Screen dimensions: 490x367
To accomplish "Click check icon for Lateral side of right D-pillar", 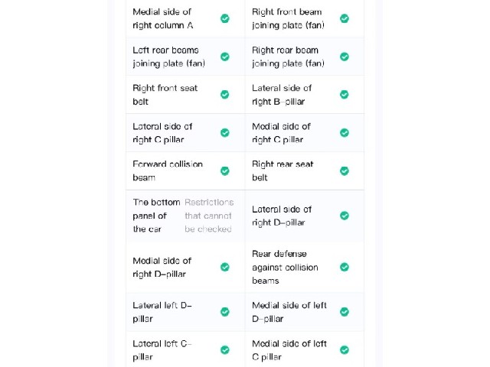I will point(345,216).
